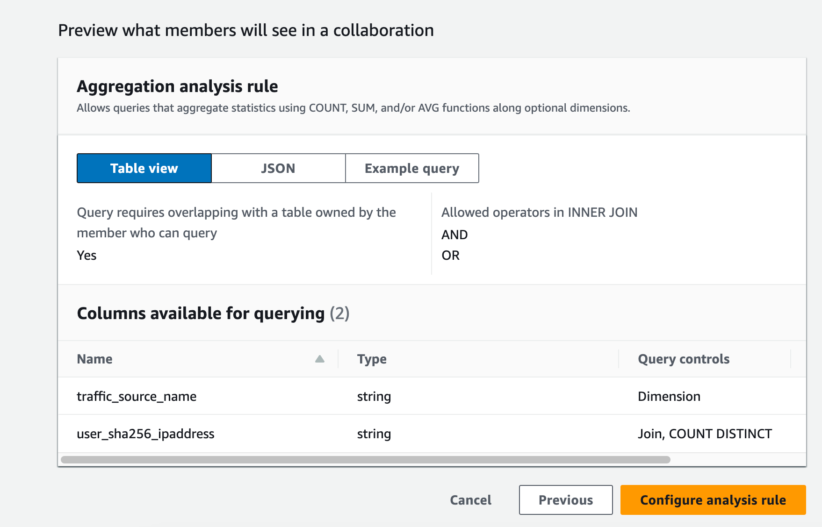Image resolution: width=822 pixels, height=527 pixels.
Task: Select the user_sha256_ipaddress row
Action: click(x=145, y=434)
